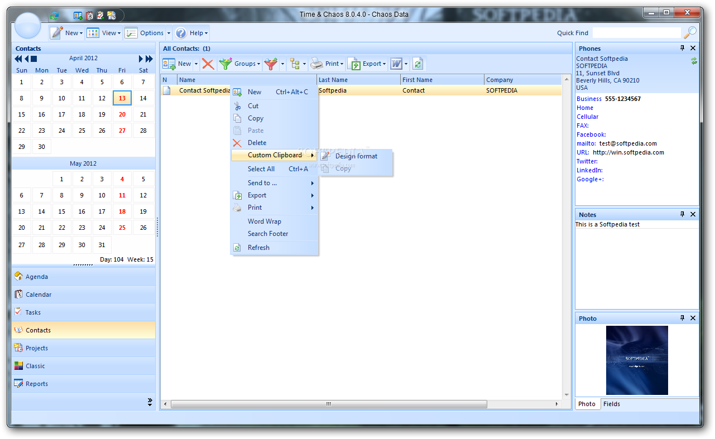
Task: Click the Quick Find magnifier icon
Action: tap(690, 32)
